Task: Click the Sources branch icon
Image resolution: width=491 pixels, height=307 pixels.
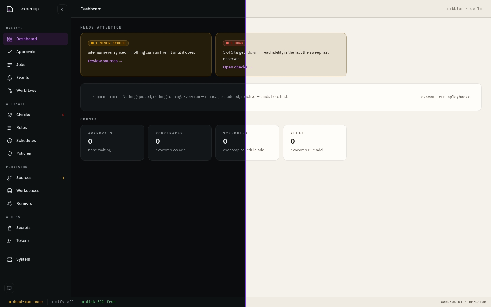Action: (10, 178)
